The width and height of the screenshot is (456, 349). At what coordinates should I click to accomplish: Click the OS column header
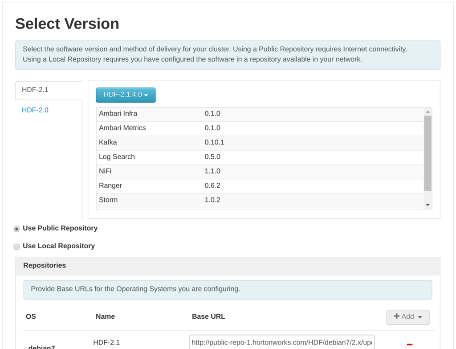pyautogui.click(x=31, y=317)
